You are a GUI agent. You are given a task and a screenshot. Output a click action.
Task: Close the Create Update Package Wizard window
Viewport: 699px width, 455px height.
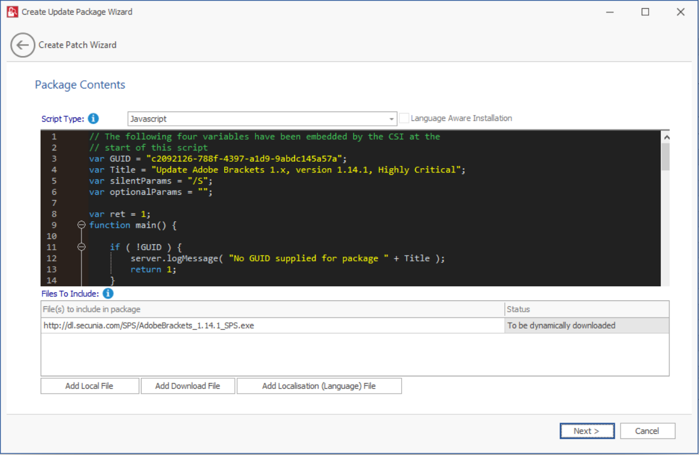tap(680, 12)
